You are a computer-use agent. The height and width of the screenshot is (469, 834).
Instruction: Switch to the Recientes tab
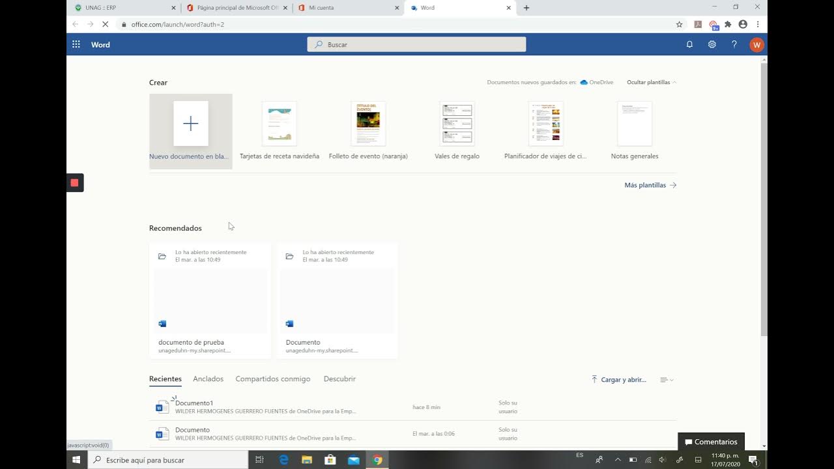[x=165, y=379]
